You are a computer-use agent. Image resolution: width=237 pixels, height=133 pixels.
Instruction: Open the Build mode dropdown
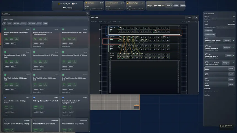point(169,5)
